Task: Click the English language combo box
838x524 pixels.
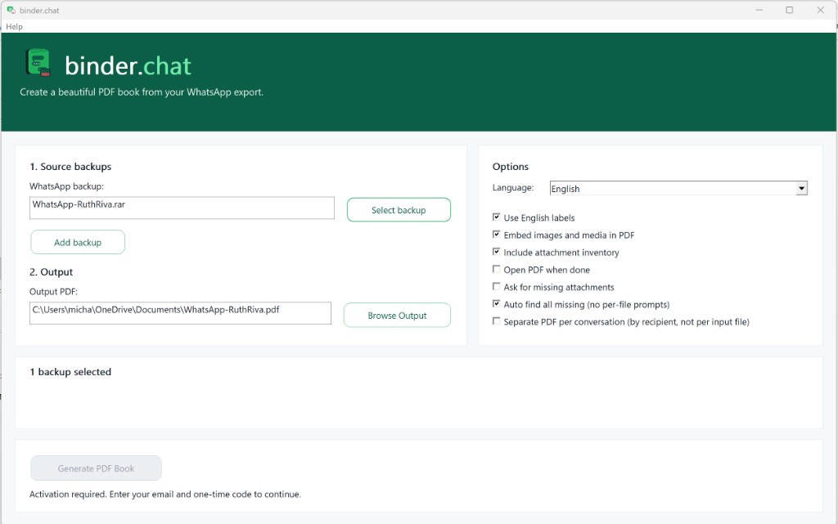Action: [678, 188]
